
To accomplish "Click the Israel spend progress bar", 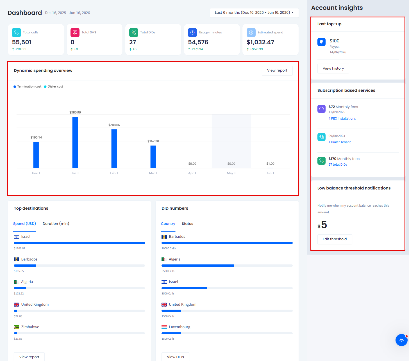I will [79, 243].
